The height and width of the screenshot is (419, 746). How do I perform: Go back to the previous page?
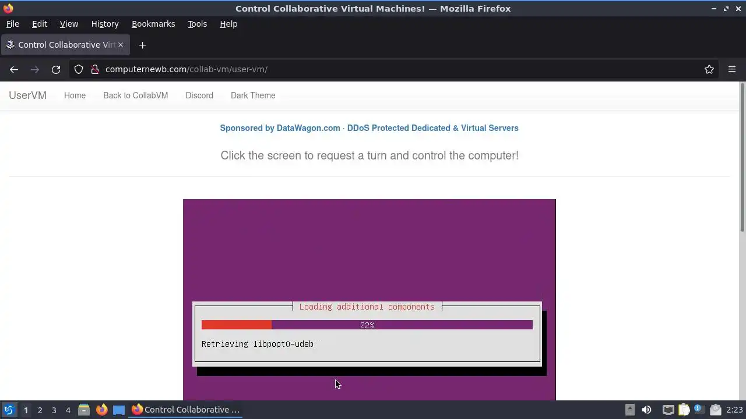[14, 69]
